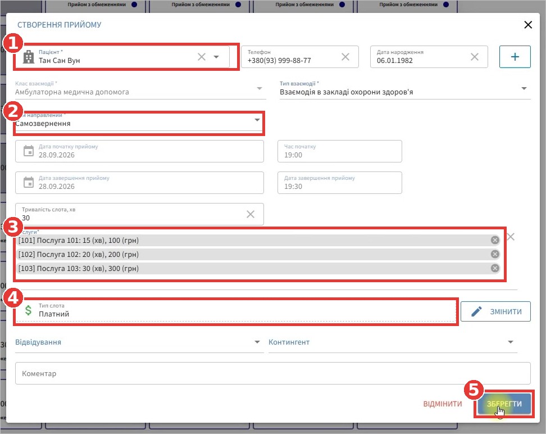The image size is (546, 434).
Task: Click the Створення прийому dialog title
Action: coord(59,25)
